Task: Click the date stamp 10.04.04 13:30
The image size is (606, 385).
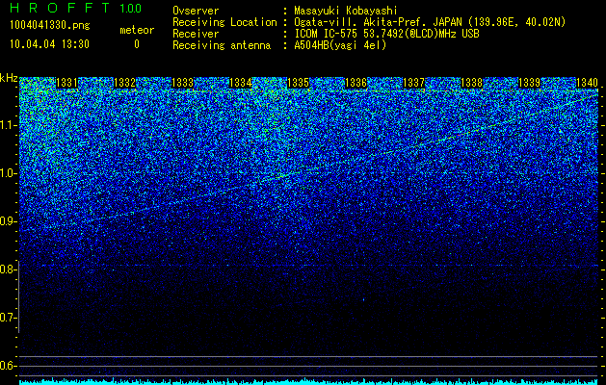Action: pyautogui.click(x=49, y=44)
